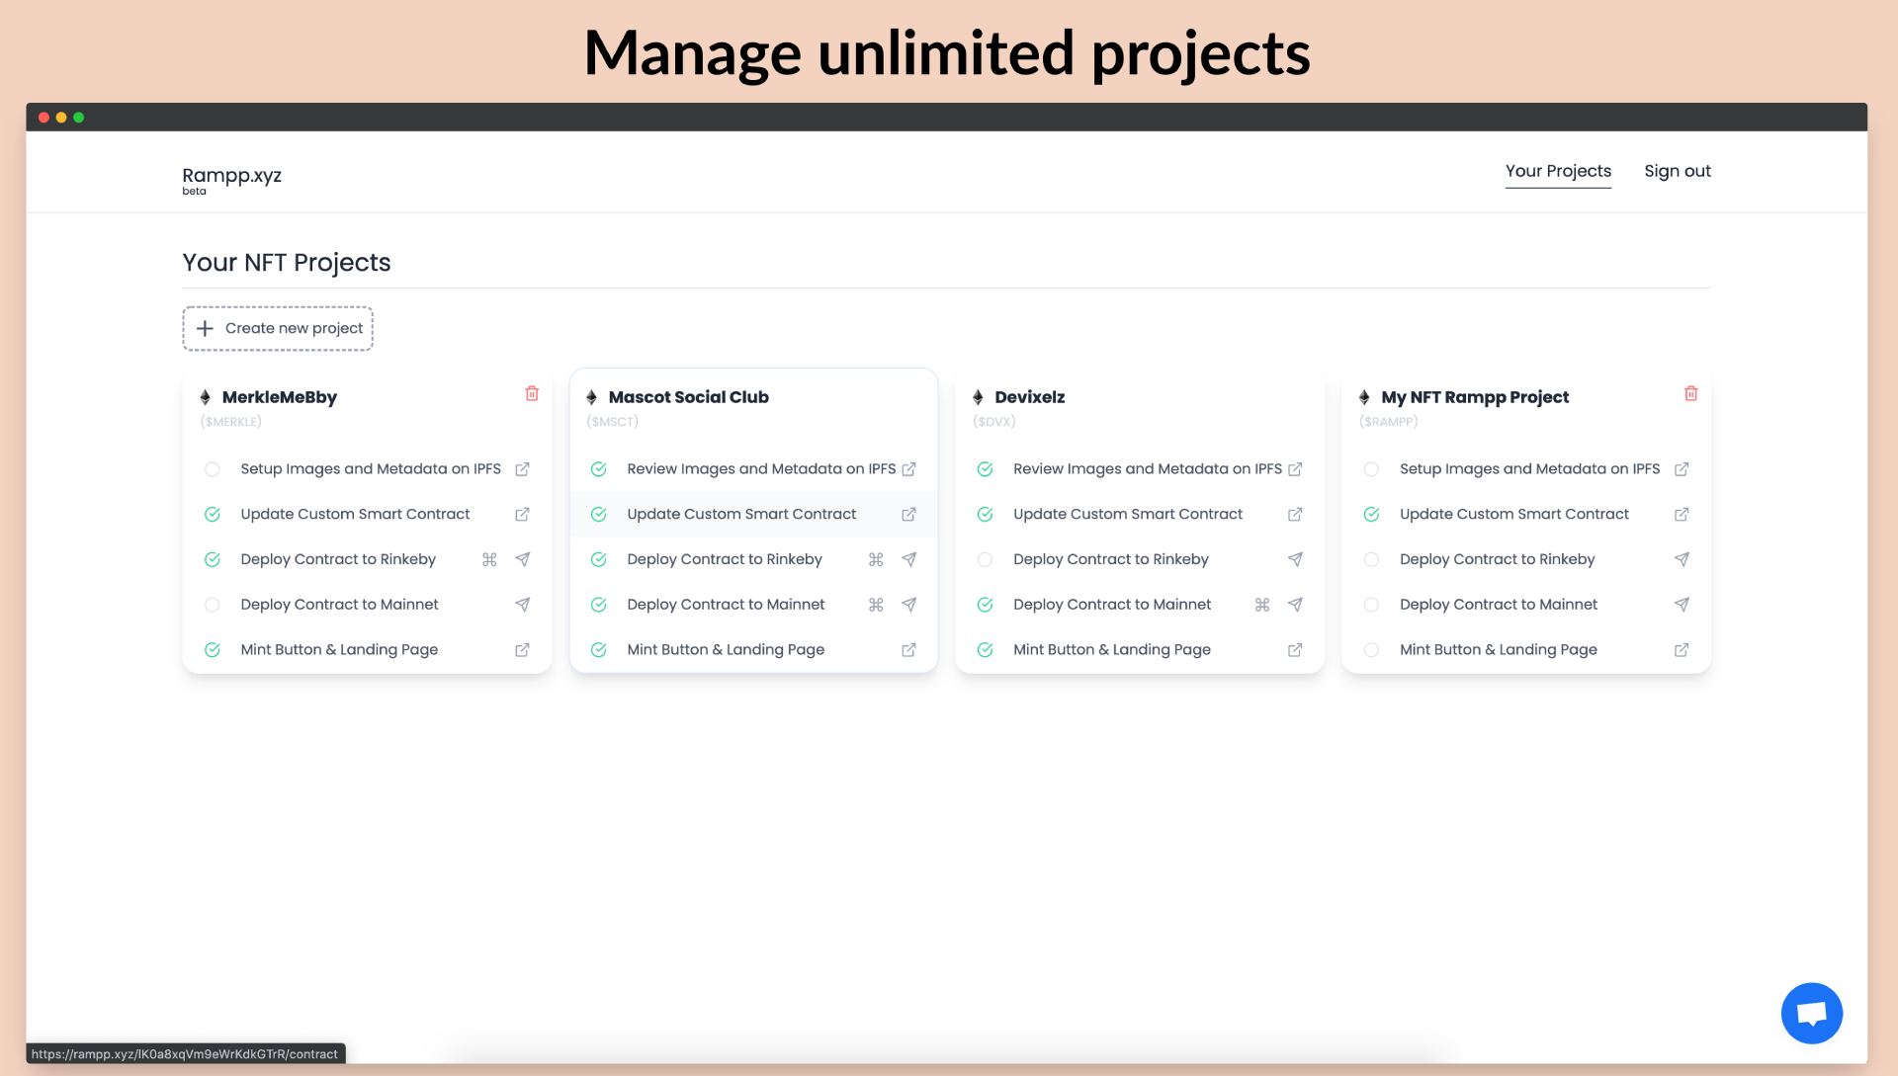Open Review Images and Metadata on IPFS in Devixelz
The height and width of the screenshot is (1076, 1898).
coord(1147,469)
